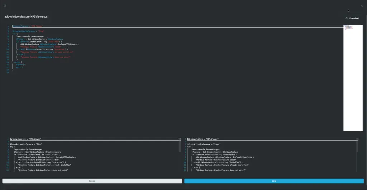
Task: Close the script editor dialog
Action: click(x=362, y=6)
